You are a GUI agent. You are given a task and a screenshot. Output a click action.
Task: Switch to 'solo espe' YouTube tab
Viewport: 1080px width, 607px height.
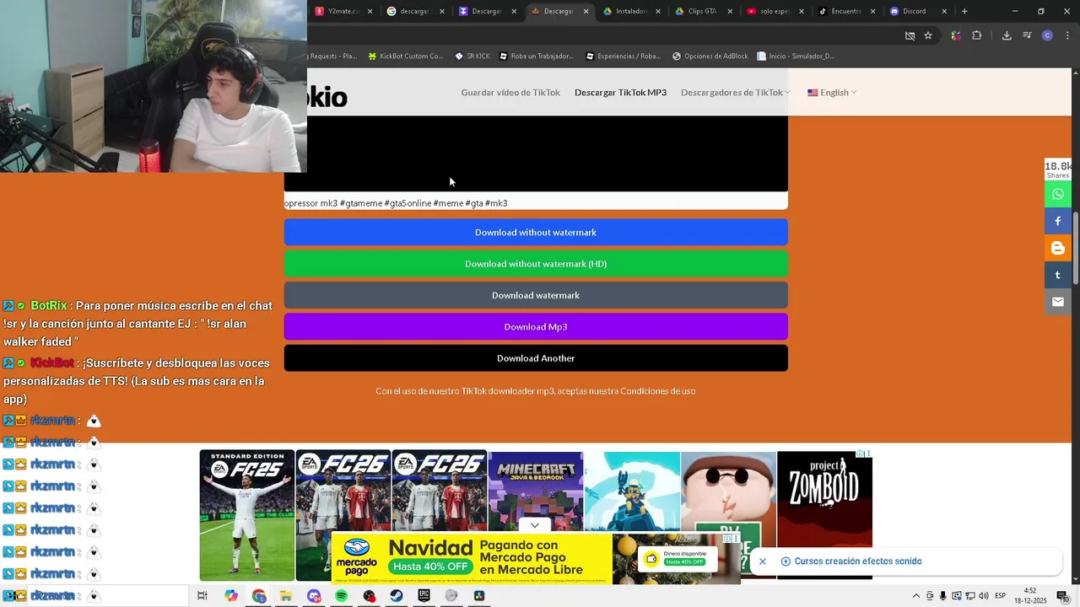(775, 11)
